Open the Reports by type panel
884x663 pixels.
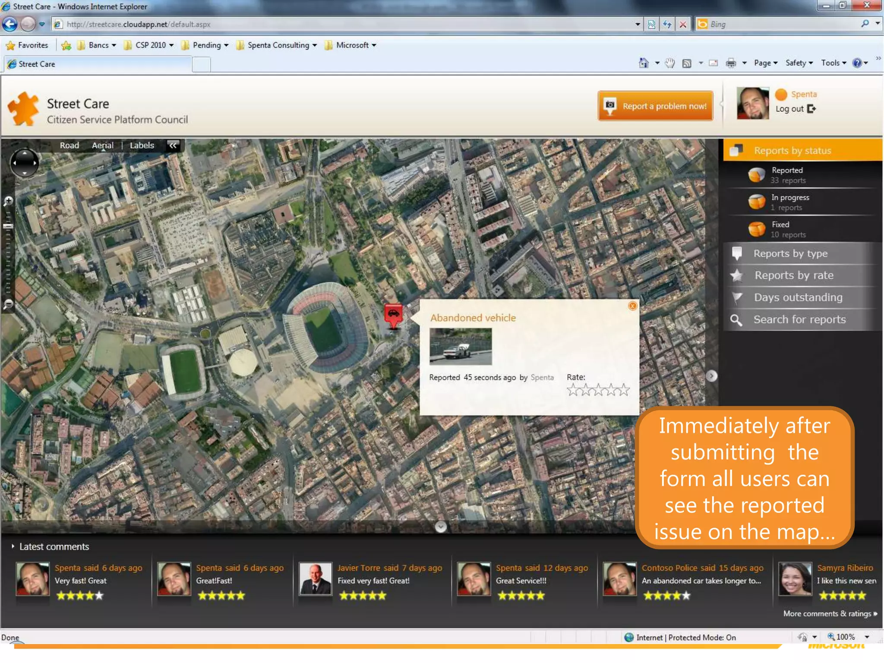[x=803, y=253]
